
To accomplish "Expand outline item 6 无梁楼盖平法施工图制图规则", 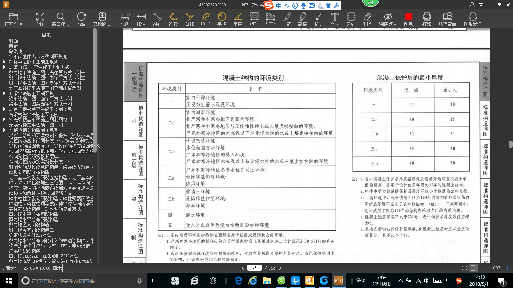I will 5,120.
